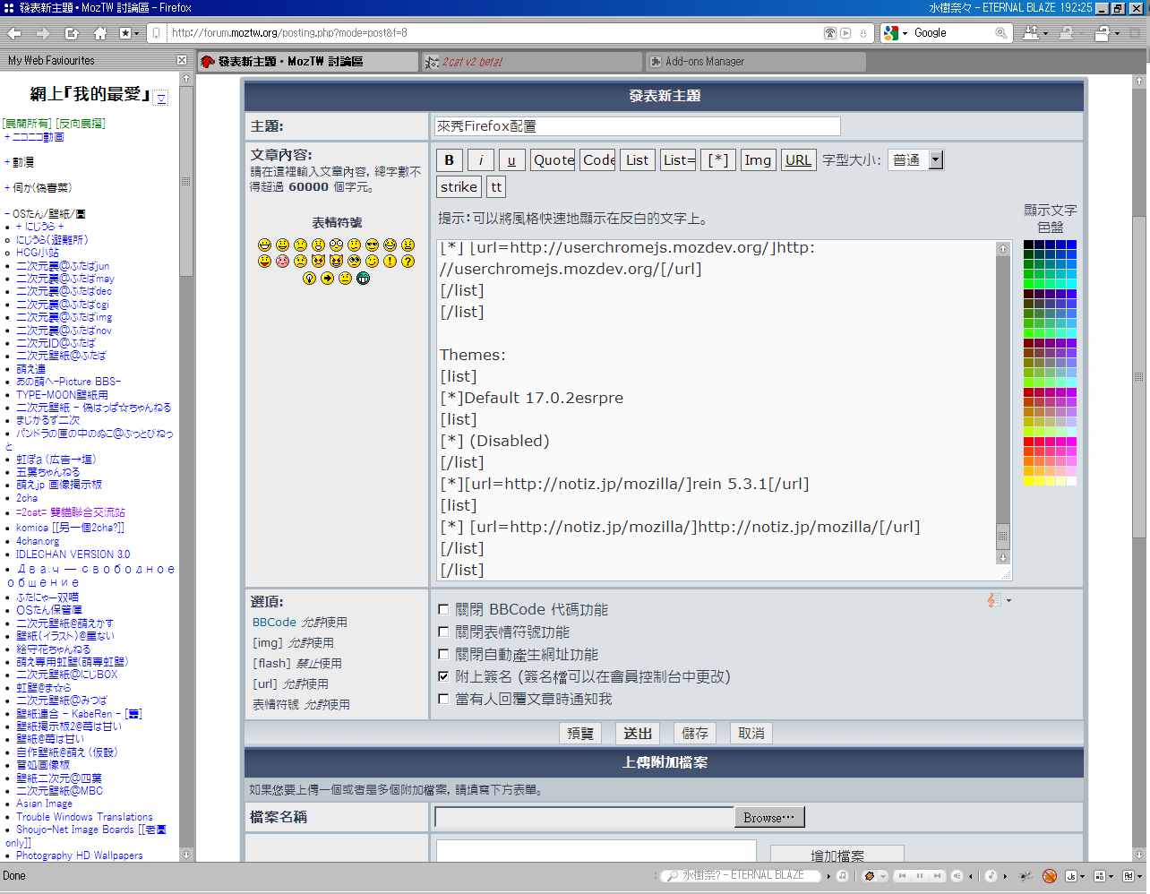
Task: Click the Google search magnifier icon
Action: click(1000, 33)
